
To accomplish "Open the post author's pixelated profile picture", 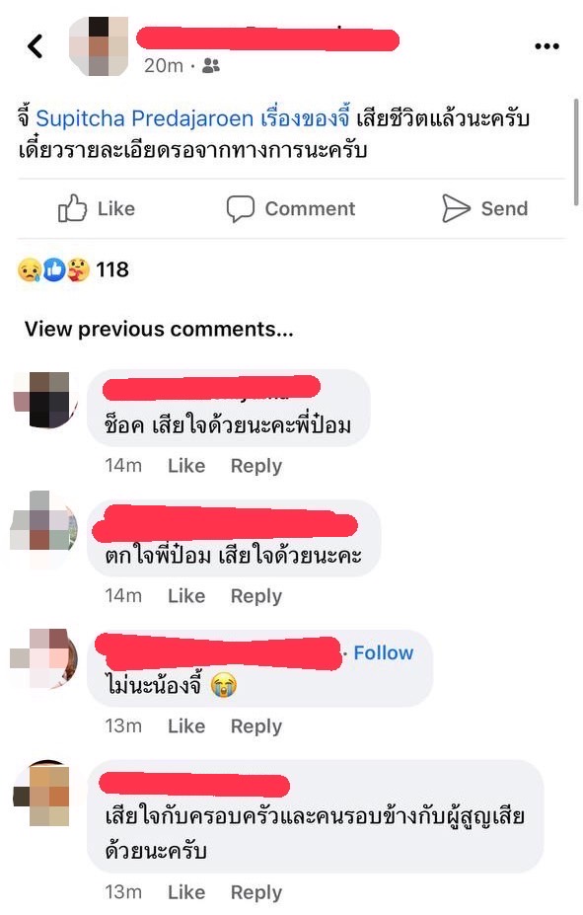I will click(x=98, y=46).
